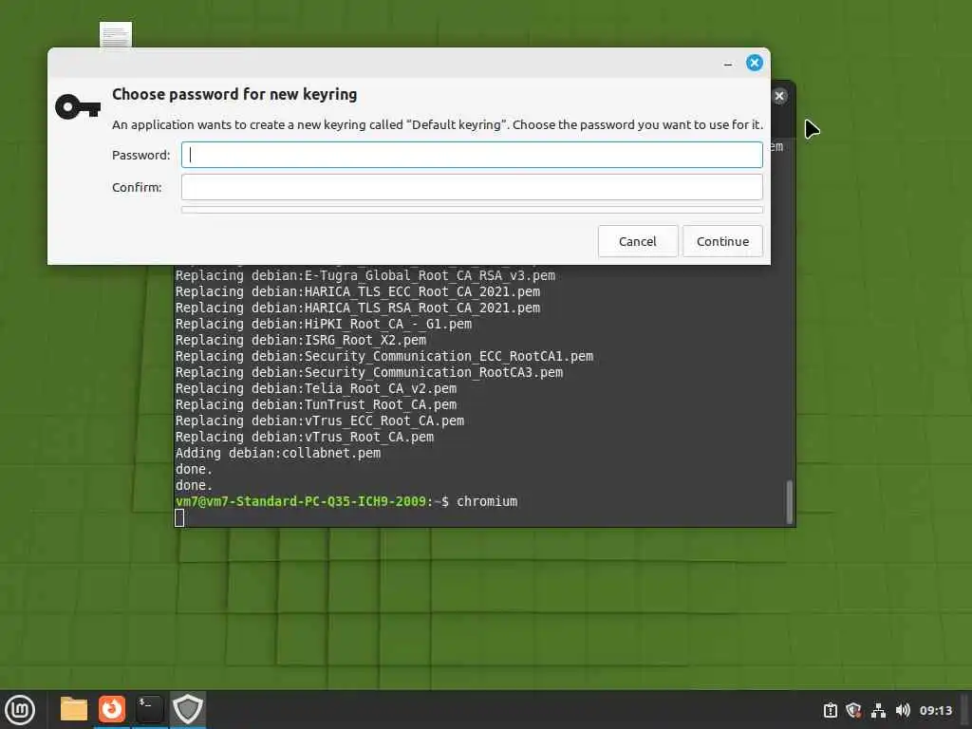The image size is (972, 729).
Task: Click the password strength bar
Action: tap(472, 210)
